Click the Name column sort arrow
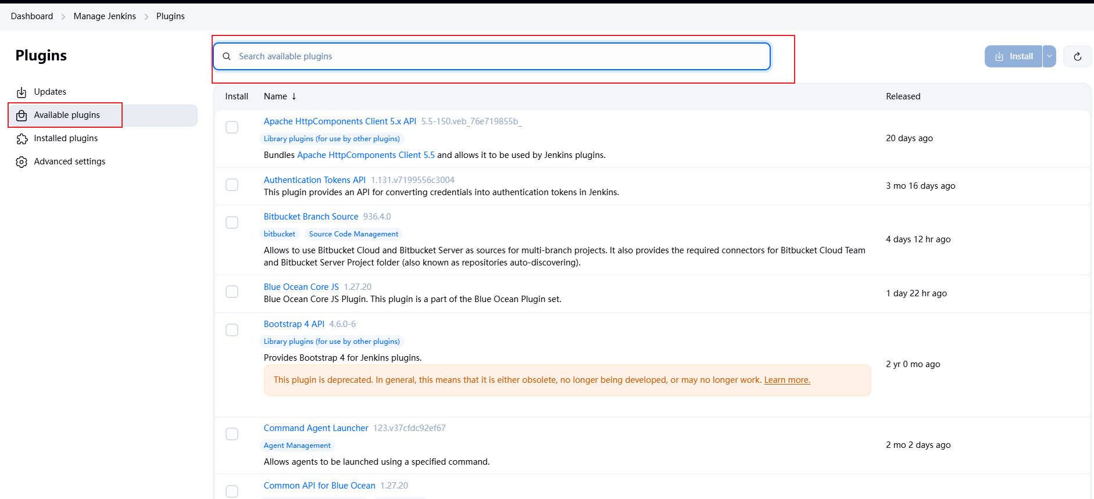1094x499 pixels. [x=294, y=96]
